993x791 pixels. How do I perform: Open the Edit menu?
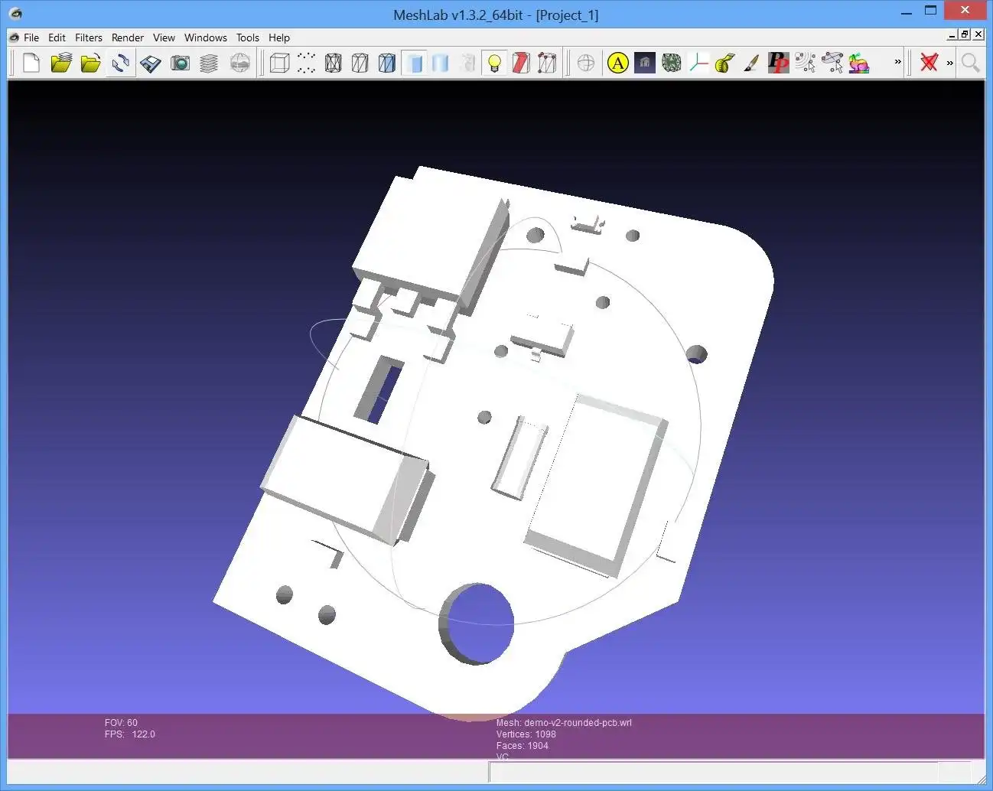coord(57,37)
